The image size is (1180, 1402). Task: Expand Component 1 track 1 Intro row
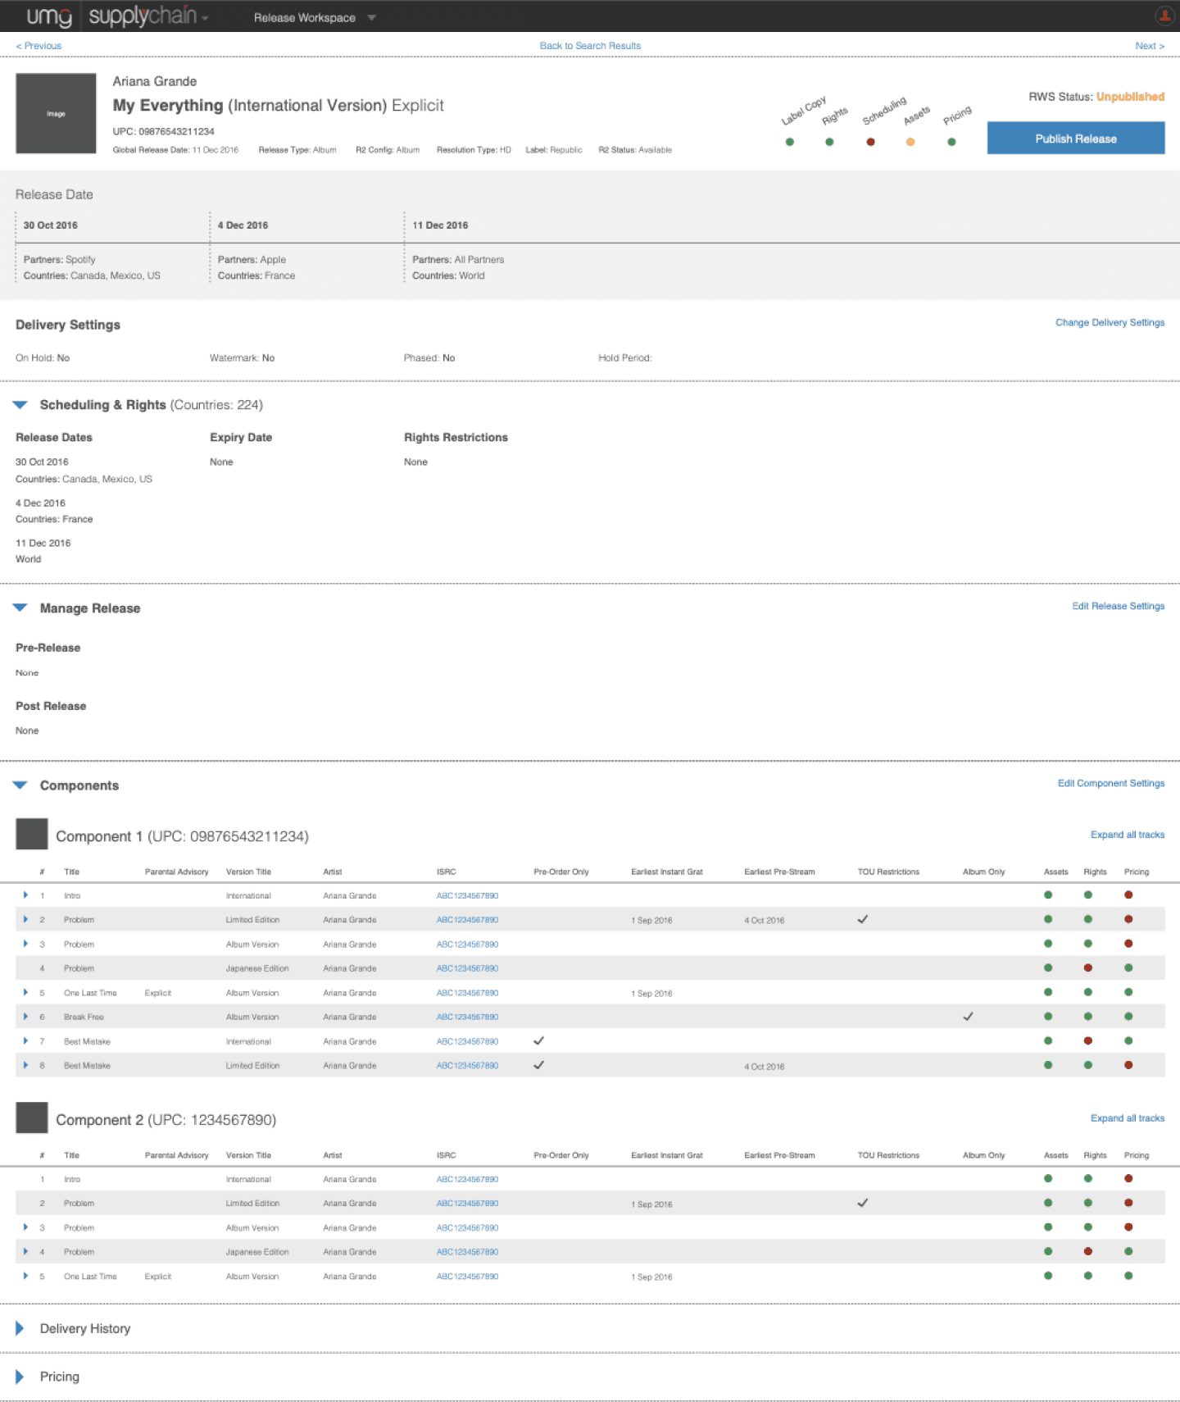25,895
